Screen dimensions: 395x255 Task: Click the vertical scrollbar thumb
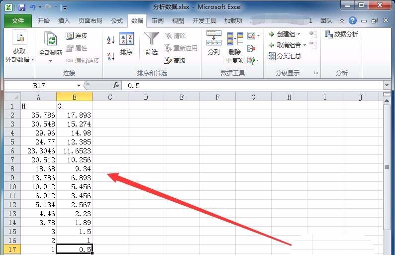coord(387,167)
